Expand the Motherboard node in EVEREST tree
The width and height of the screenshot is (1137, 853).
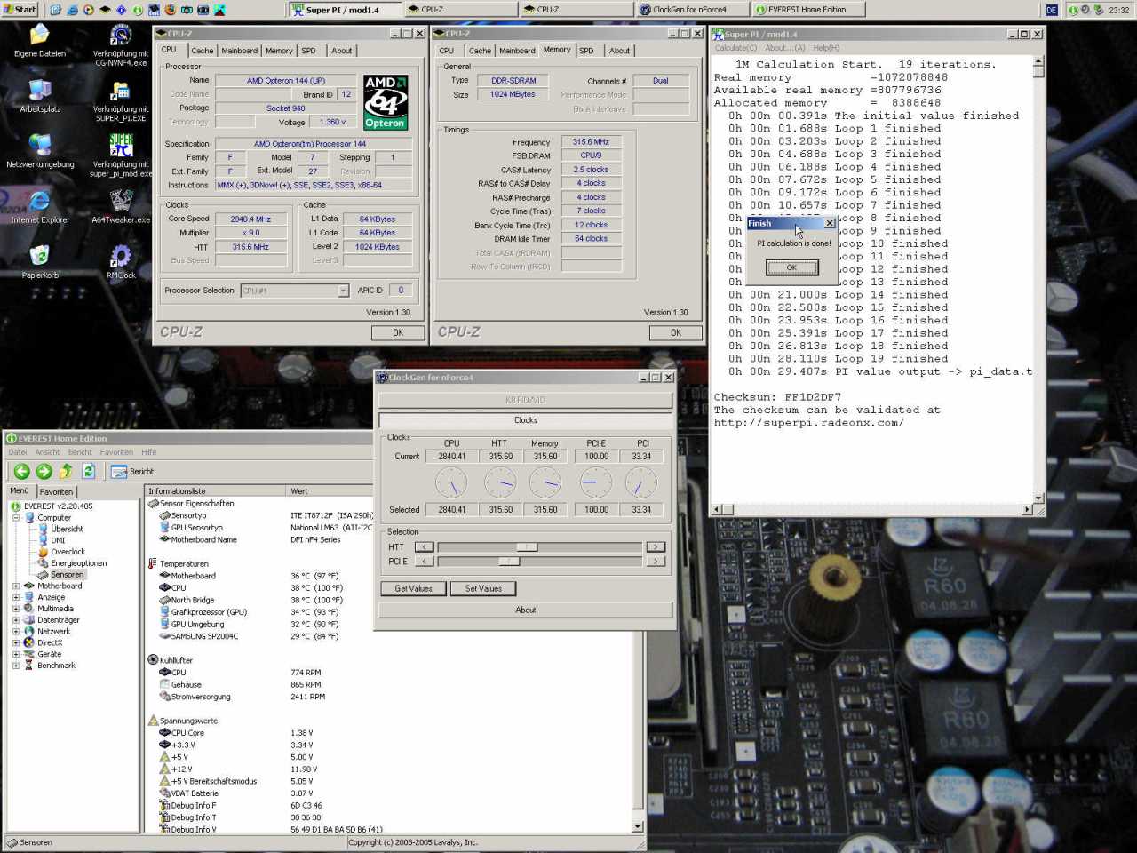click(16, 586)
